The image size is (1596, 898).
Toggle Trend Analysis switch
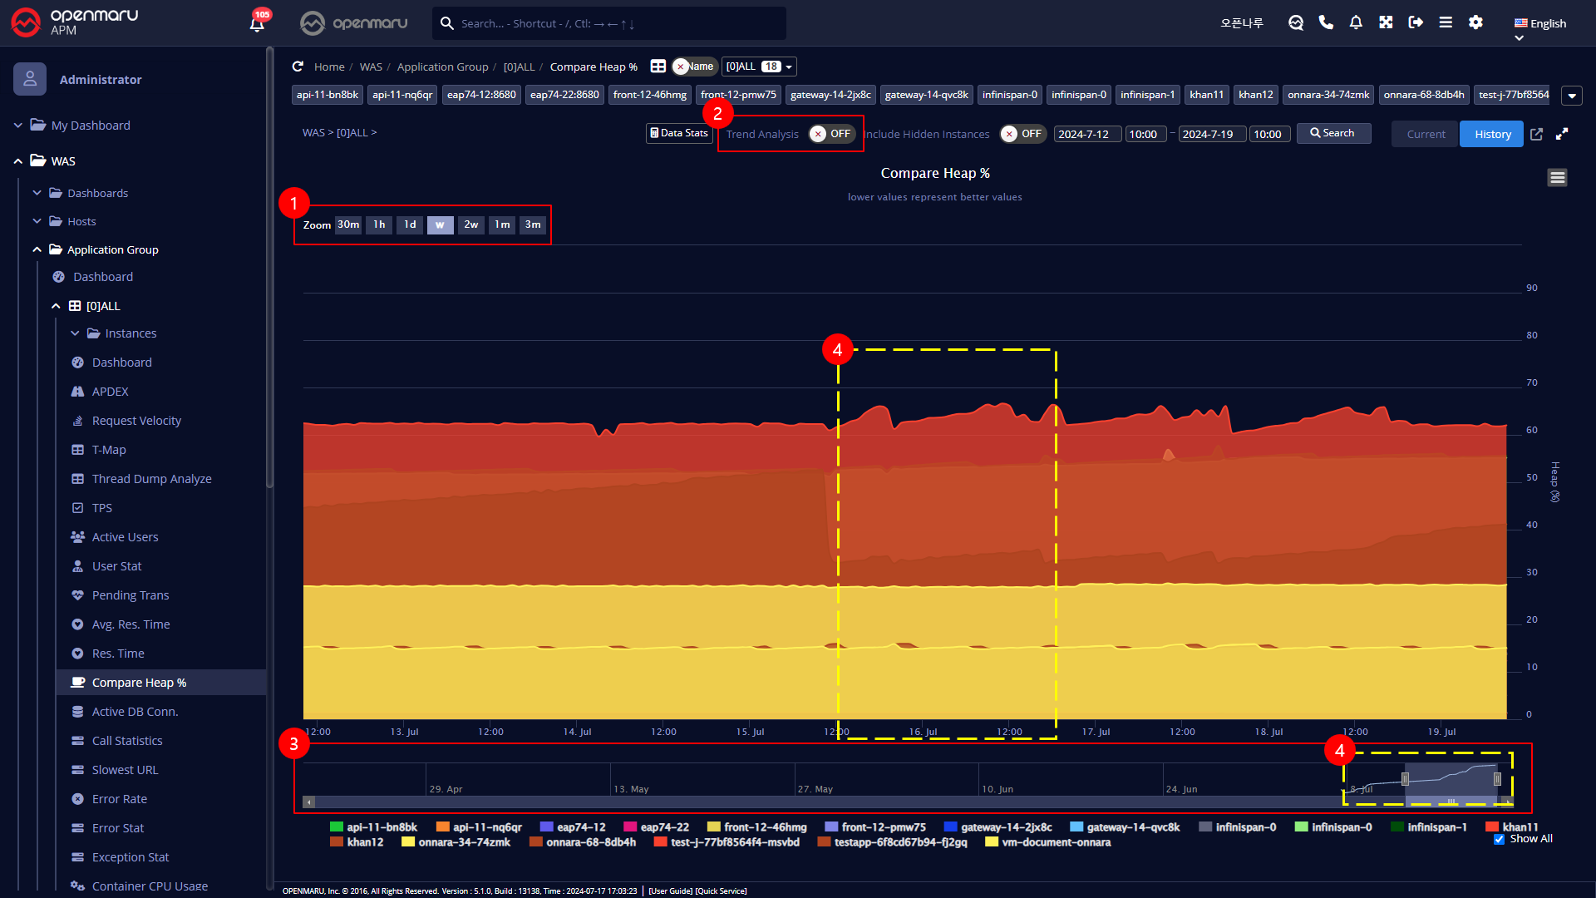click(x=831, y=134)
